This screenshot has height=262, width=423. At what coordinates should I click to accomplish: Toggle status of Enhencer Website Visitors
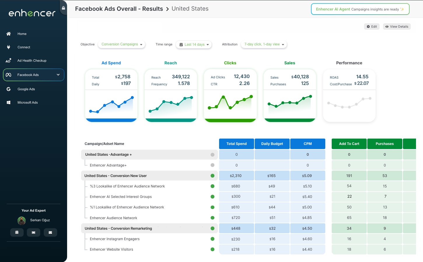click(x=212, y=249)
